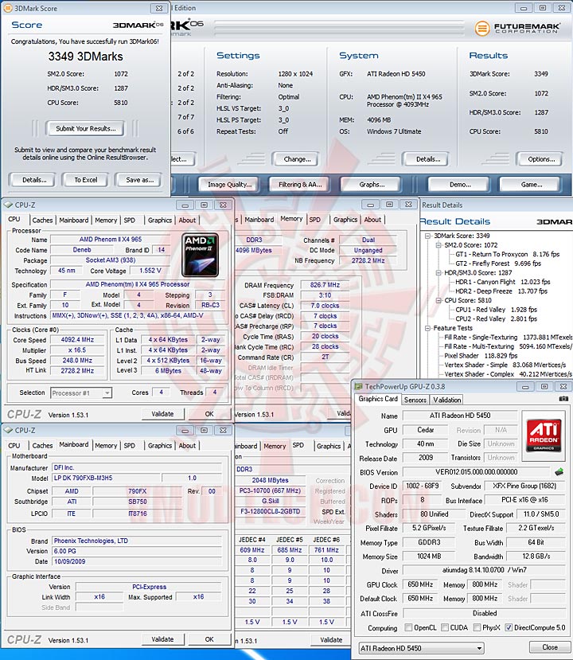Screen dimensions: 573x660
Task: Select HDR2 - Deep Freeze result row
Action: [x=501, y=291]
